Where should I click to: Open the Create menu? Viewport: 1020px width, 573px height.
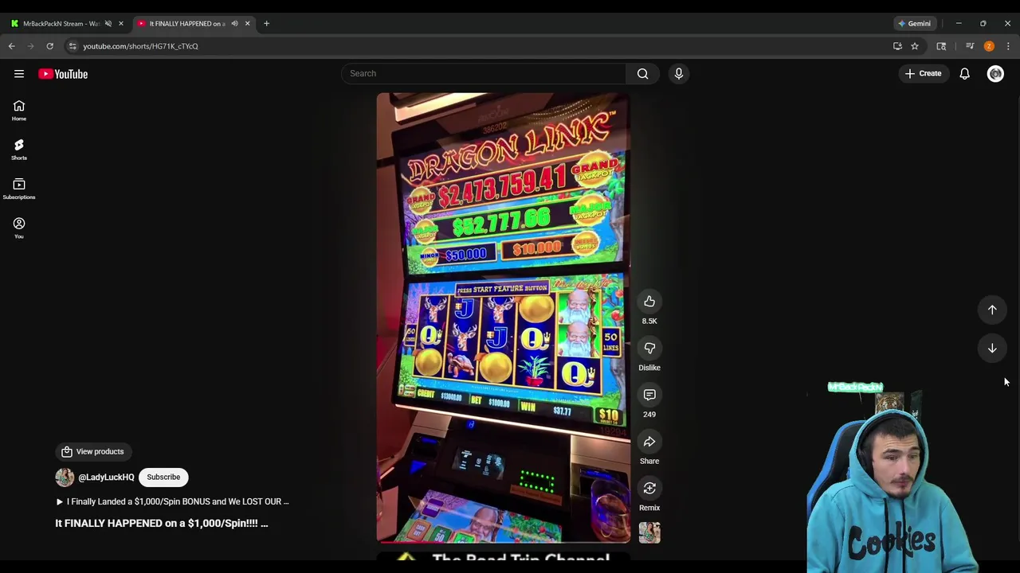(923, 73)
